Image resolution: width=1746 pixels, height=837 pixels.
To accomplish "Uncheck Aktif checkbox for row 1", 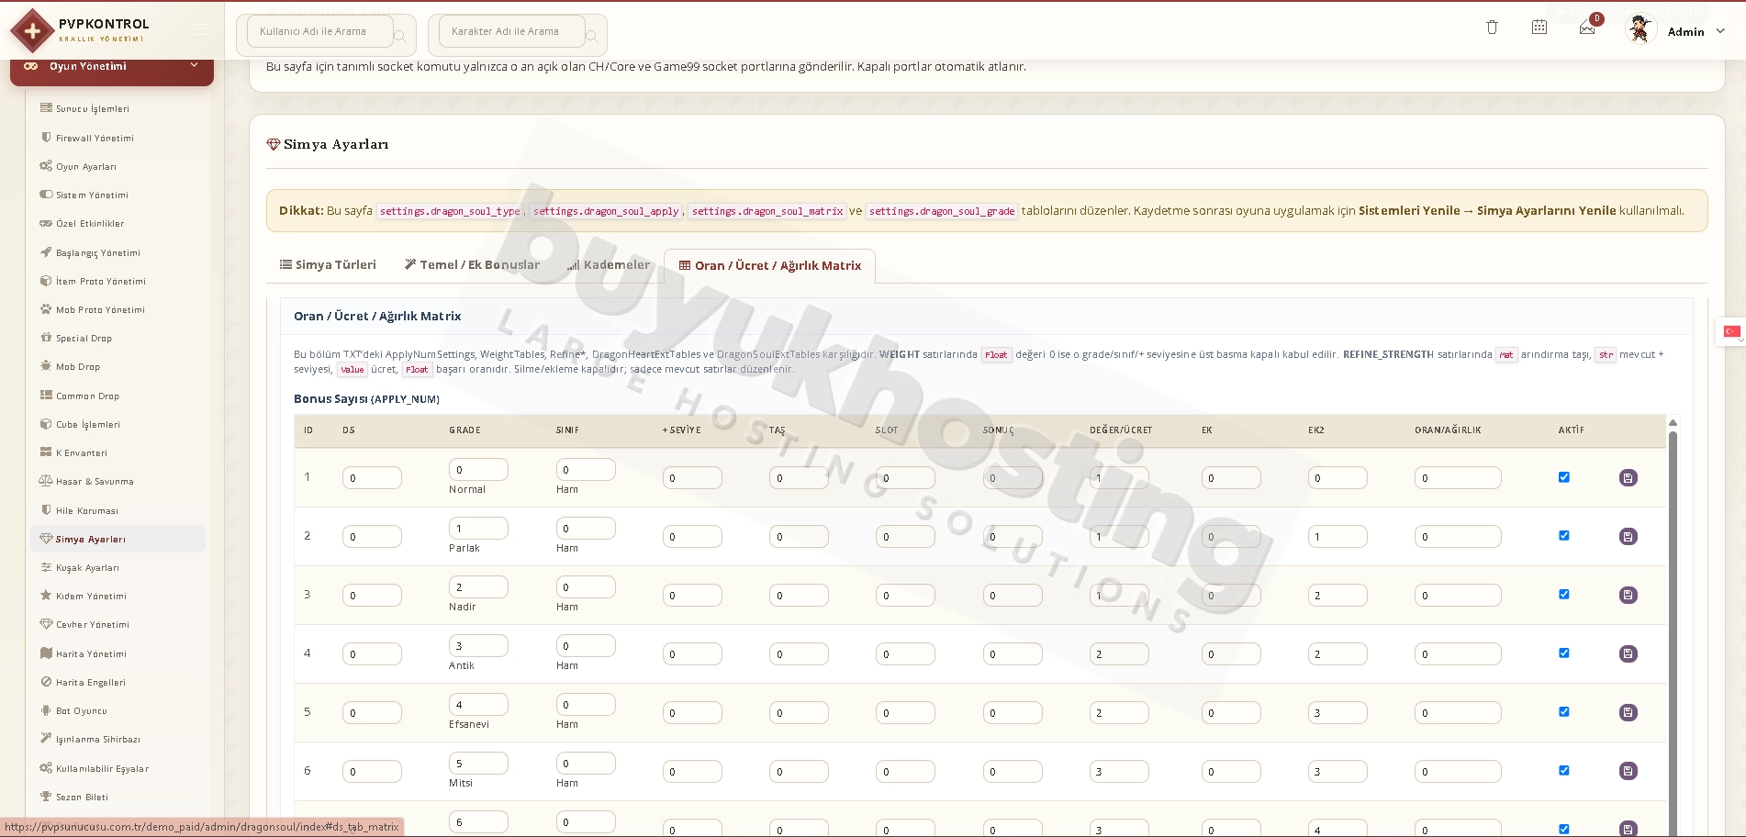I will click(x=1564, y=477).
